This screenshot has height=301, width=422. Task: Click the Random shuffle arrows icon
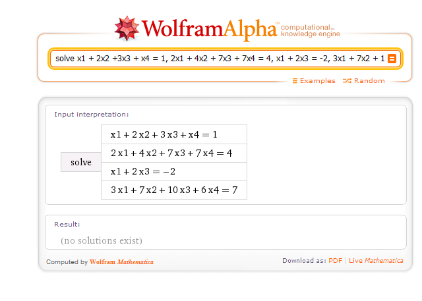(347, 81)
